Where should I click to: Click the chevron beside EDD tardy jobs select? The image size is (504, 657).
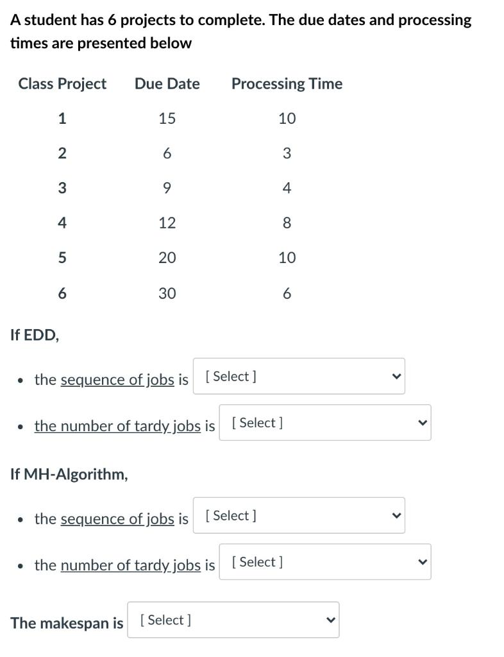point(421,422)
